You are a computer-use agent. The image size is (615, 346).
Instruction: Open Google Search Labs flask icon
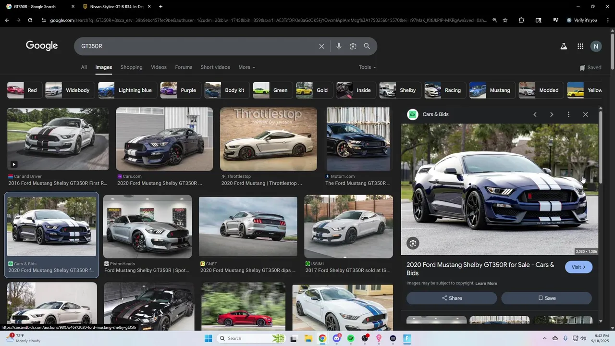tap(564, 46)
